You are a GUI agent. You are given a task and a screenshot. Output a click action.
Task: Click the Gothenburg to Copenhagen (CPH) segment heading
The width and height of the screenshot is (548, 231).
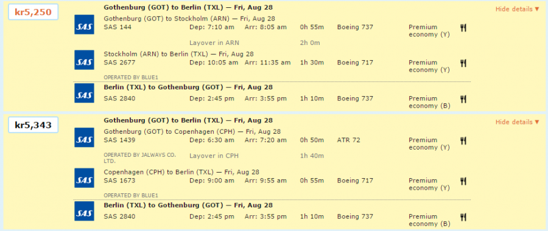(x=192, y=131)
